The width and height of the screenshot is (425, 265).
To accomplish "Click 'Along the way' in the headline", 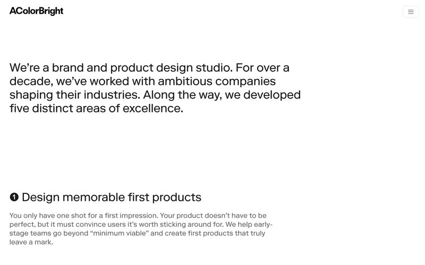I will click(x=182, y=95).
